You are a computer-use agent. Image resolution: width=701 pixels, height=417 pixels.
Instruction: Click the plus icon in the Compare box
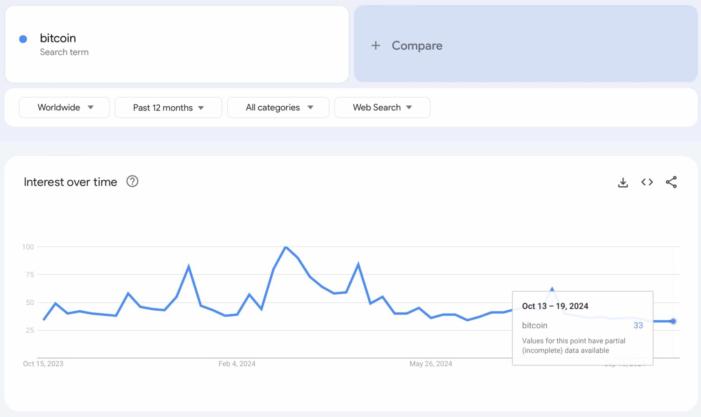375,46
